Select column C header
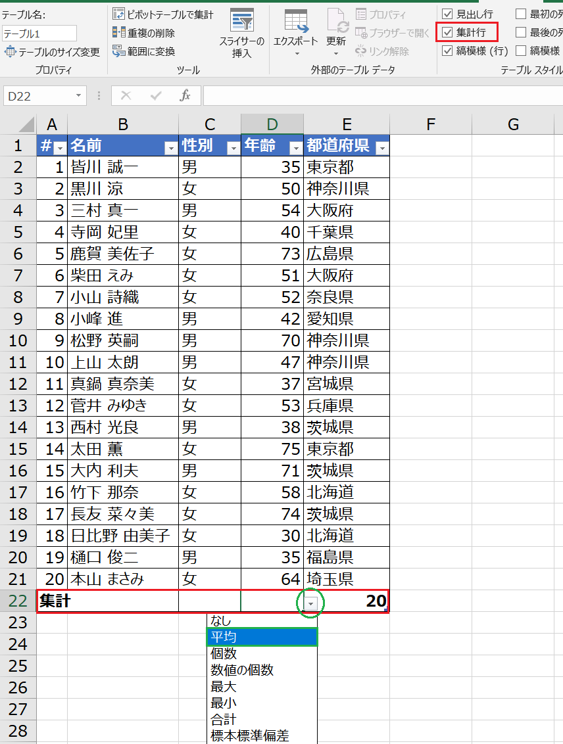Screen dimensions: 563x744 [210, 125]
